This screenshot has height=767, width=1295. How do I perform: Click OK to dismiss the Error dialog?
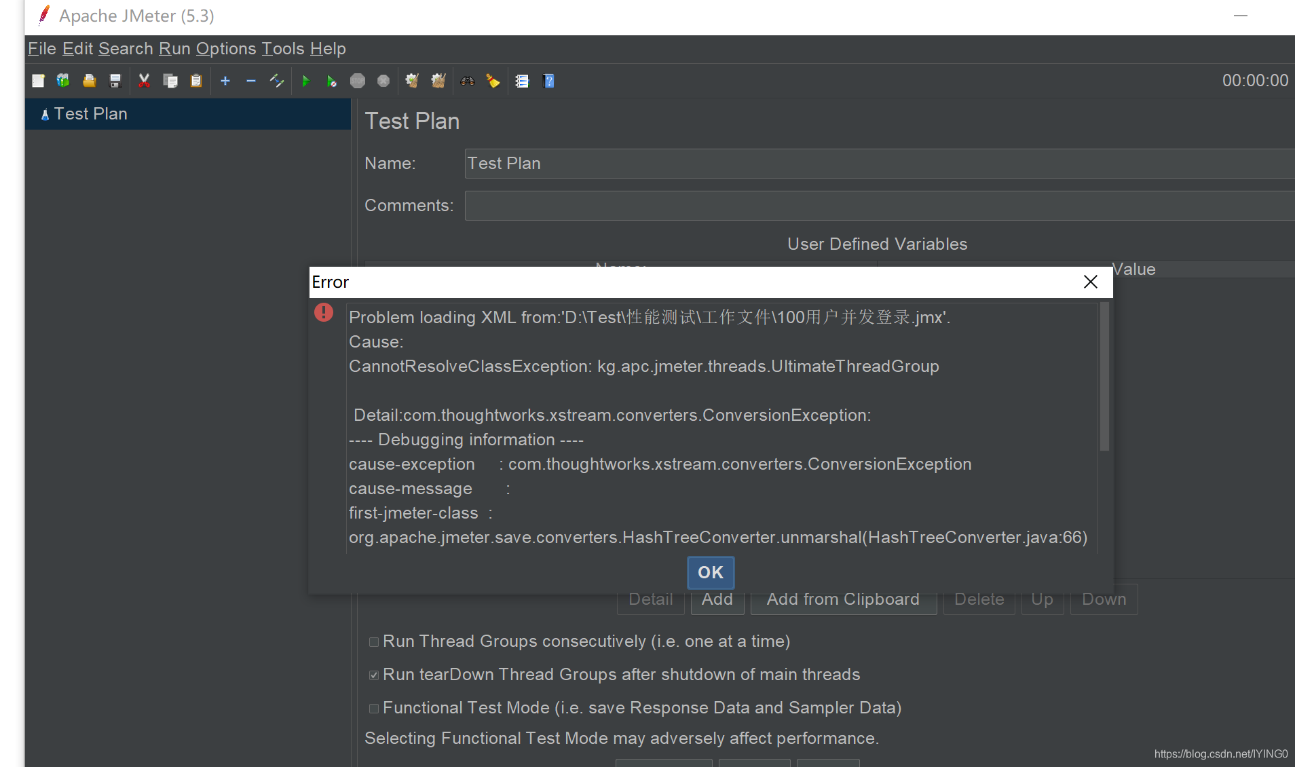pos(711,572)
